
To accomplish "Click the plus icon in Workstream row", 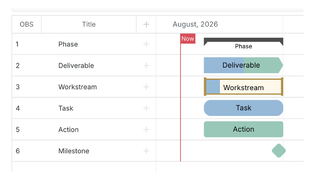I will point(146,87).
